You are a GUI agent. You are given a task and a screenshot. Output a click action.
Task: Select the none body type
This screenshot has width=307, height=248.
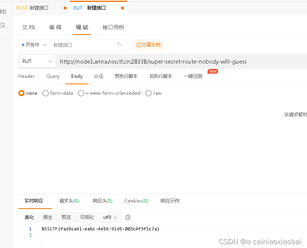tap(21, 93)
